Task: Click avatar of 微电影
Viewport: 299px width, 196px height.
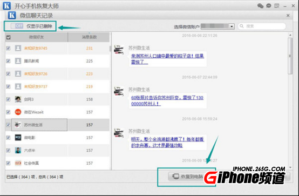Action: pos(18,138)
